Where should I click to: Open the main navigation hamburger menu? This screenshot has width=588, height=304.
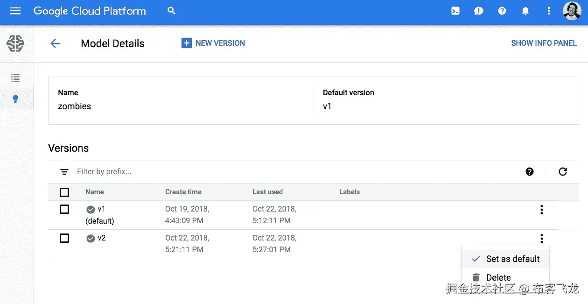point(15,11)
